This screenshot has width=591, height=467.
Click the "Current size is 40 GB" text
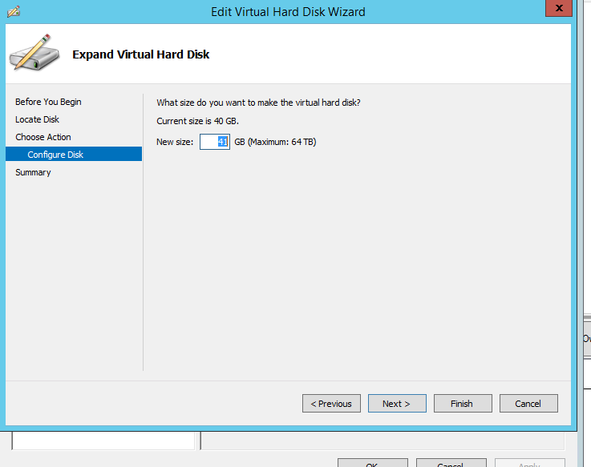(197, 121)
